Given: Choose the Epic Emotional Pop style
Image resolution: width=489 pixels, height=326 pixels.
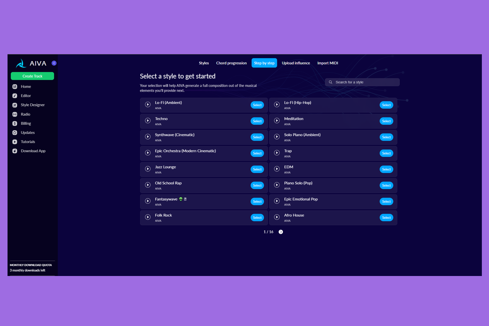Looking at the screenshot, I should 386,202.
